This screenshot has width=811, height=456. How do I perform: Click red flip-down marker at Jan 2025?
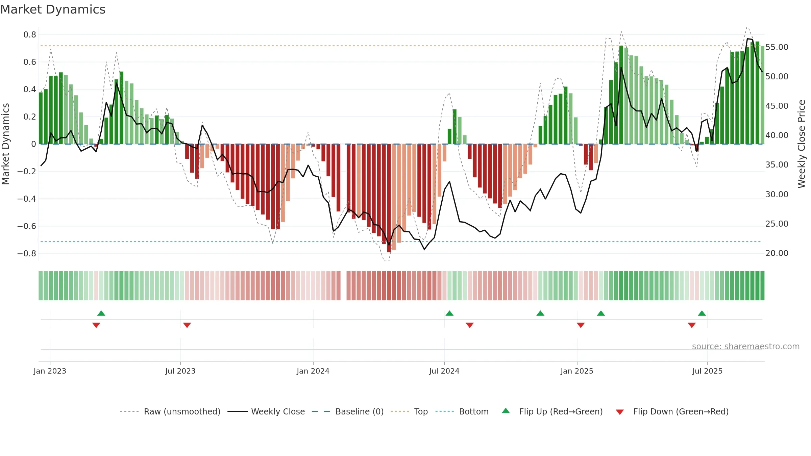click(581, 325)
